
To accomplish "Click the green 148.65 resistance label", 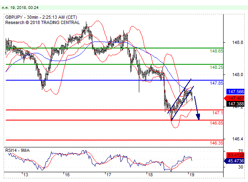I will [216, 51].
